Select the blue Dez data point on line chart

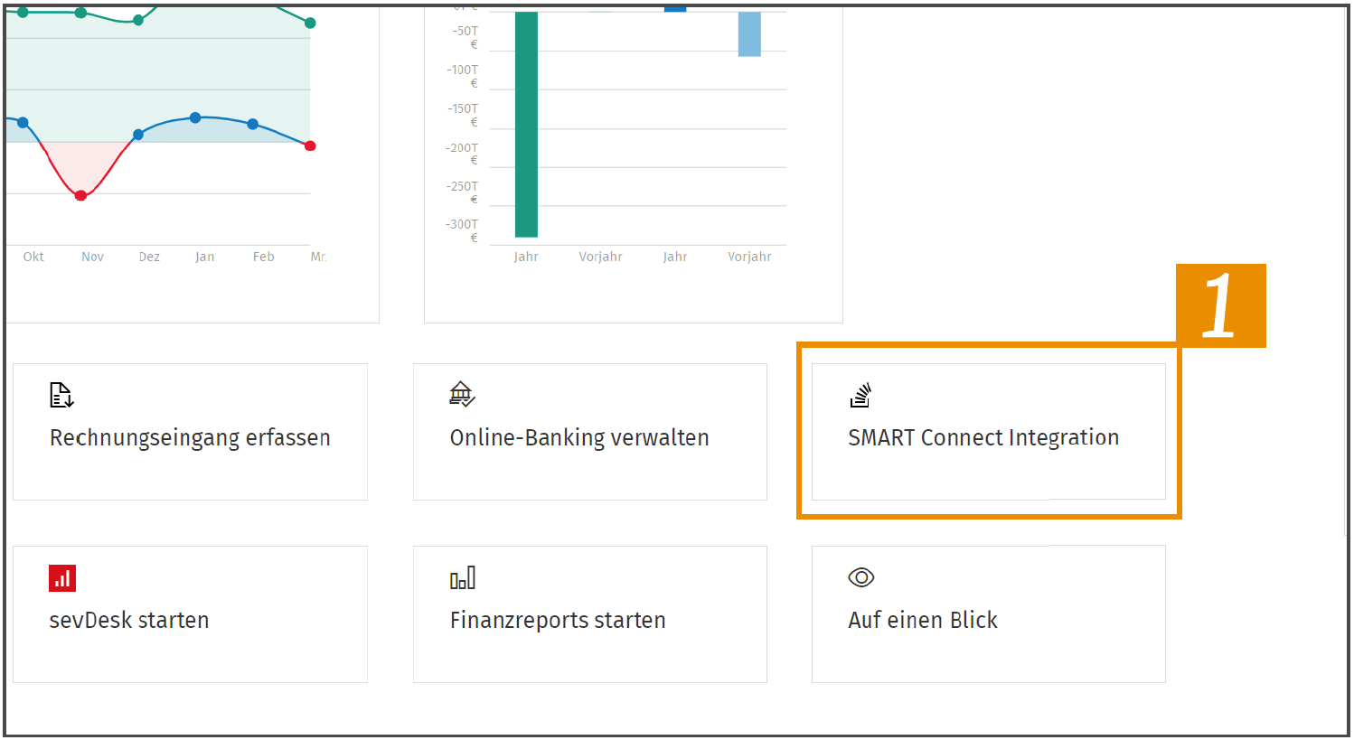pyautogui.click(x=138, y=135)
